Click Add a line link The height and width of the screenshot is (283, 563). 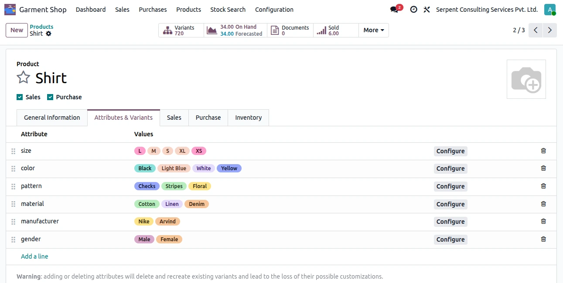click(x=34, y=256)
